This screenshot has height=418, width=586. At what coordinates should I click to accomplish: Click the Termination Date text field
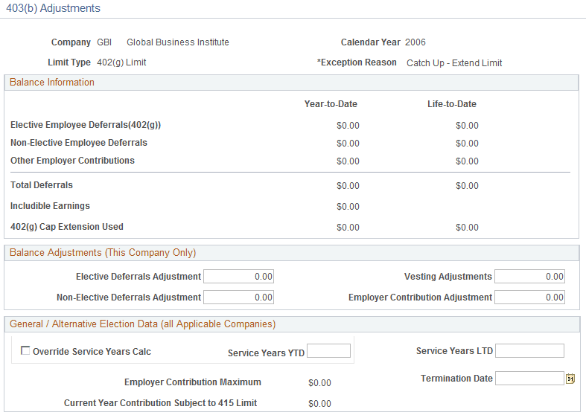pos(529,379)
